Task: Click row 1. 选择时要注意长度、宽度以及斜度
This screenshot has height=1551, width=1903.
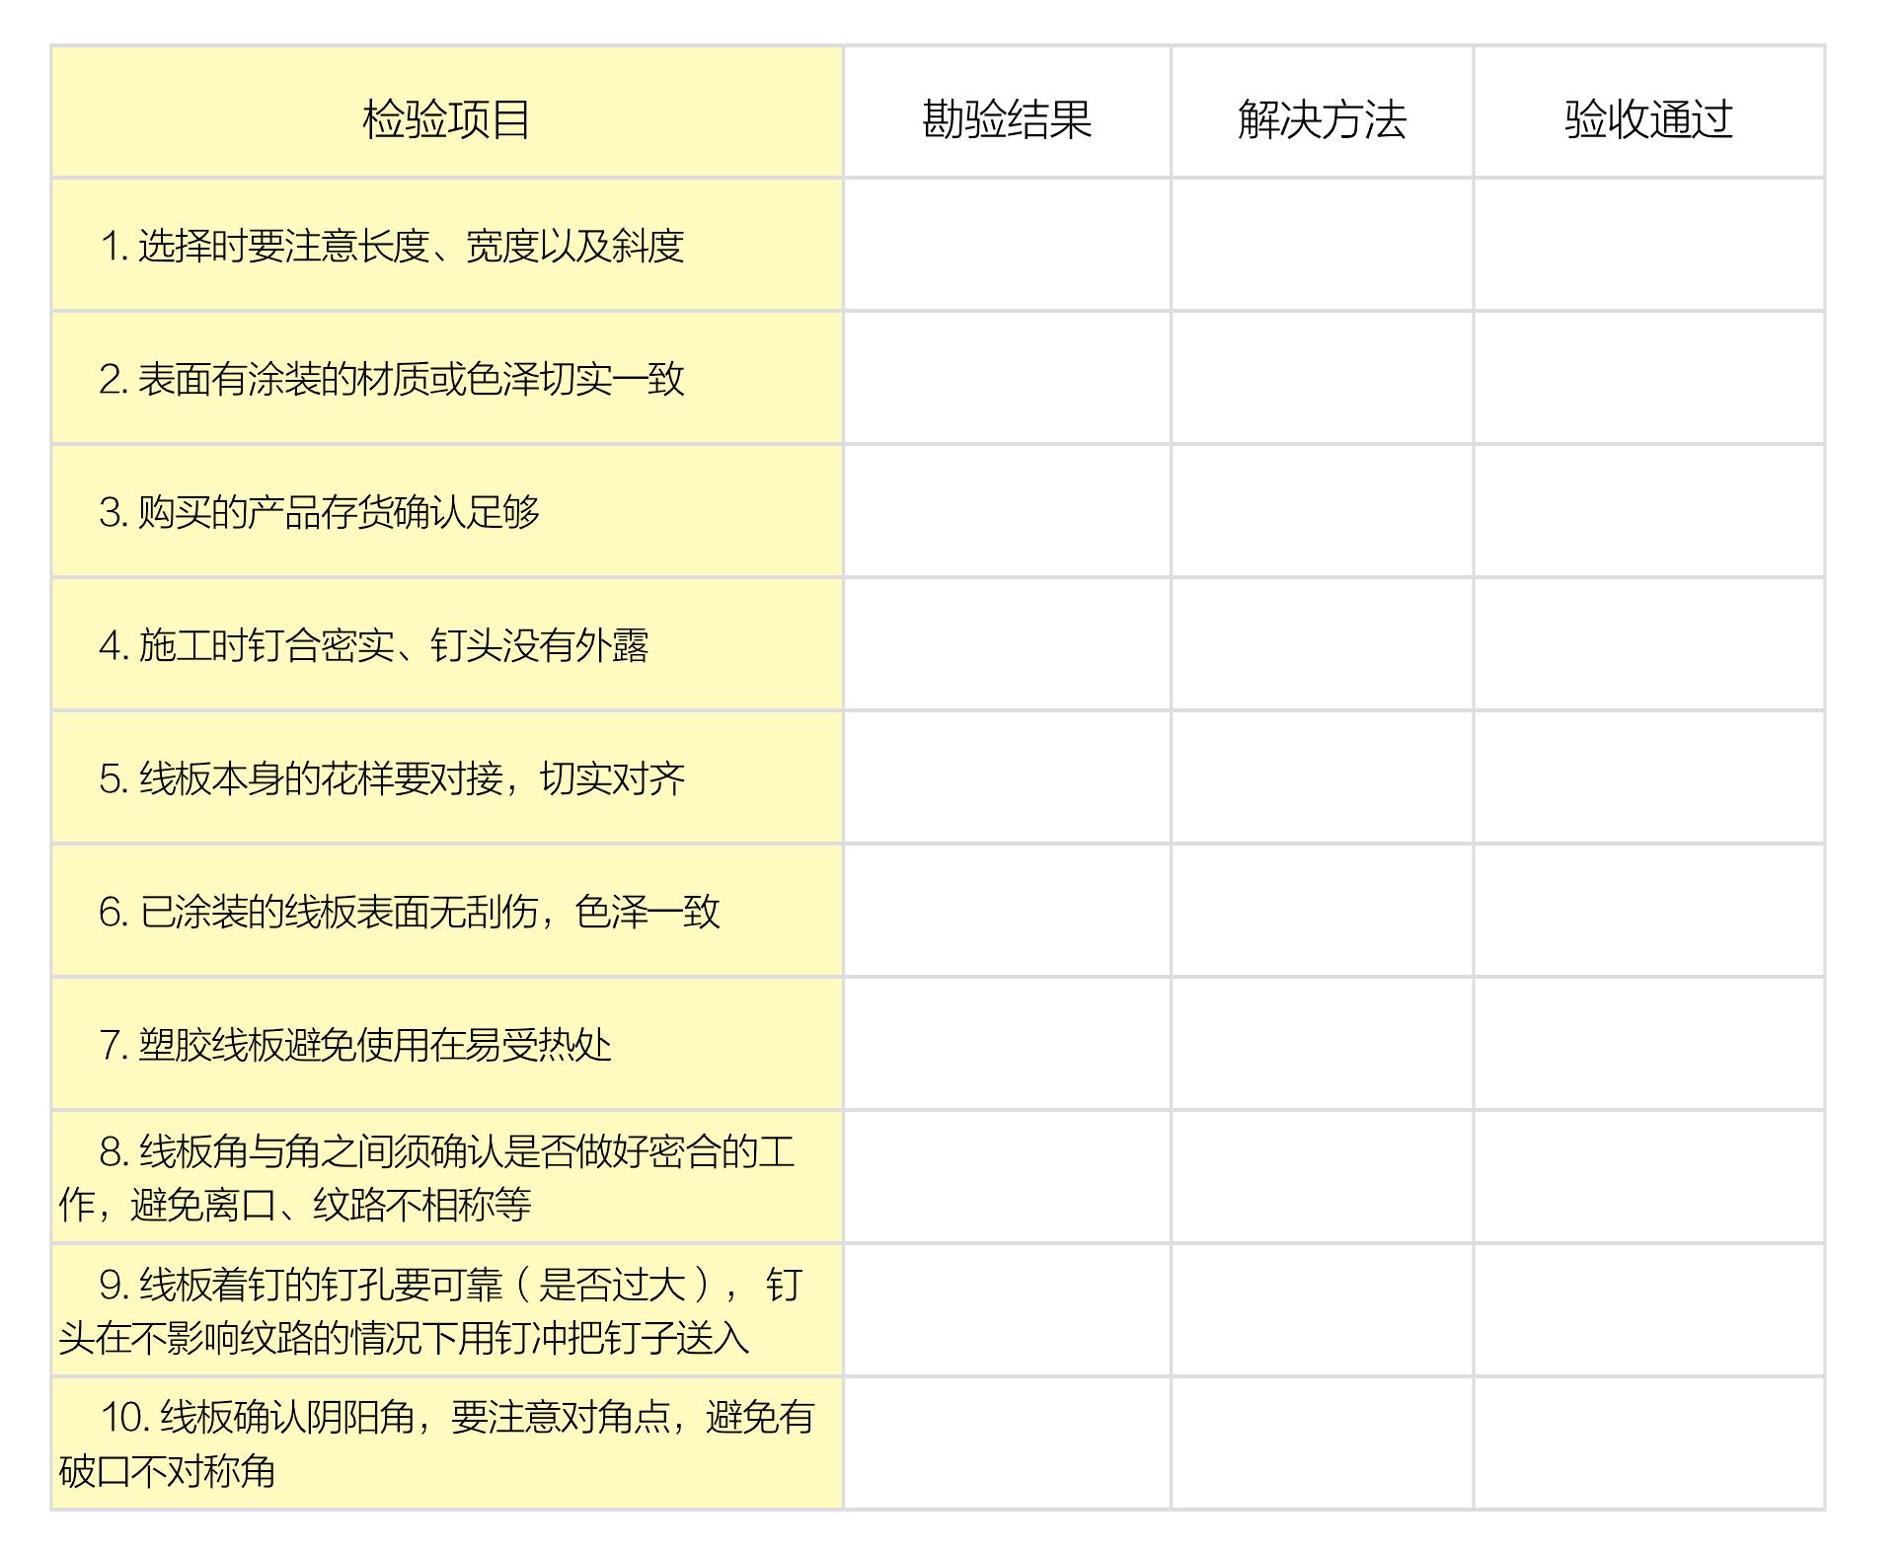Action: [x=447, y=245]
